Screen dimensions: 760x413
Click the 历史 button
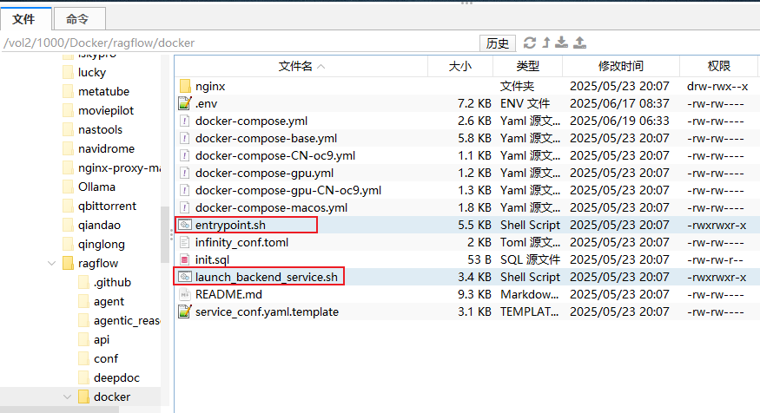498,43
